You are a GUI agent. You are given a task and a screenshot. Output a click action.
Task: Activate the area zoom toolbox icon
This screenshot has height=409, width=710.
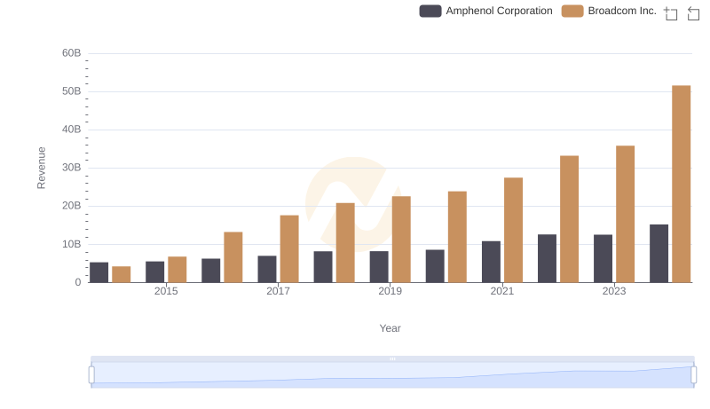tap(671, 13)
